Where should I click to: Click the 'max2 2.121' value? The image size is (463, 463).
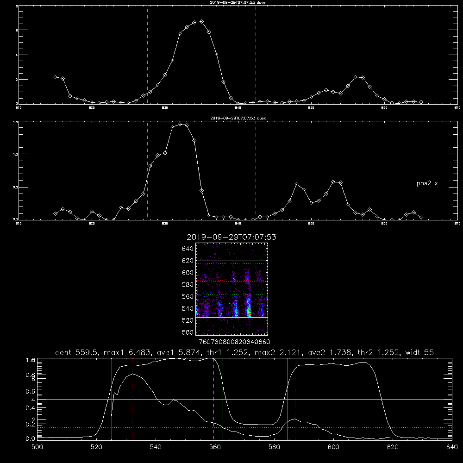(278, 352)
